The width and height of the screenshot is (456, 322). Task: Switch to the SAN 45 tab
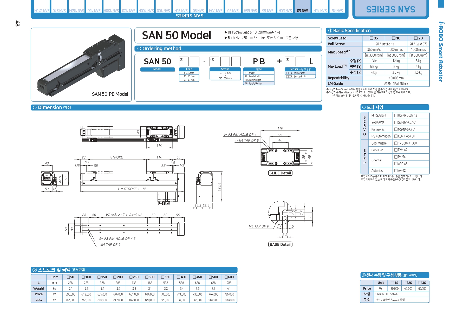(337, 7)
